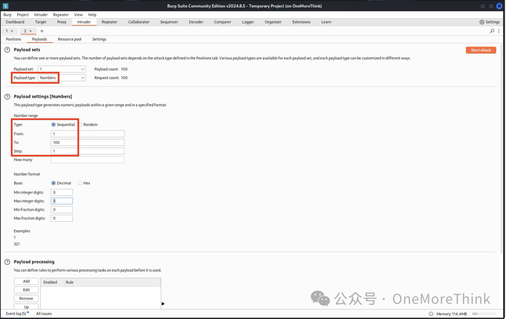
Task: Open the Resource pool sub-tab
Action: 70,39
